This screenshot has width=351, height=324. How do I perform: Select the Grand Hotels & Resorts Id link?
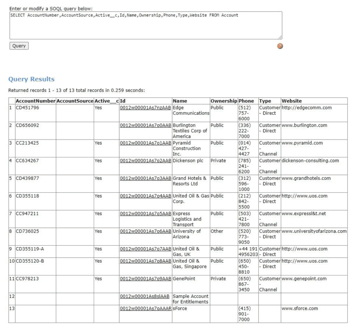coord(145,178)
